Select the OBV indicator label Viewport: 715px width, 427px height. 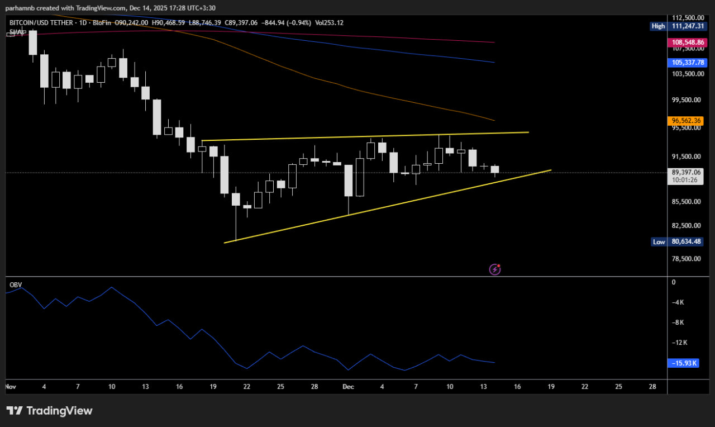16,284
